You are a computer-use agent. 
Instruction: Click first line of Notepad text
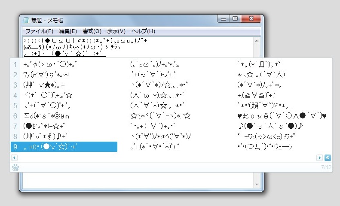pyautogui.click(x=85, y=41)
